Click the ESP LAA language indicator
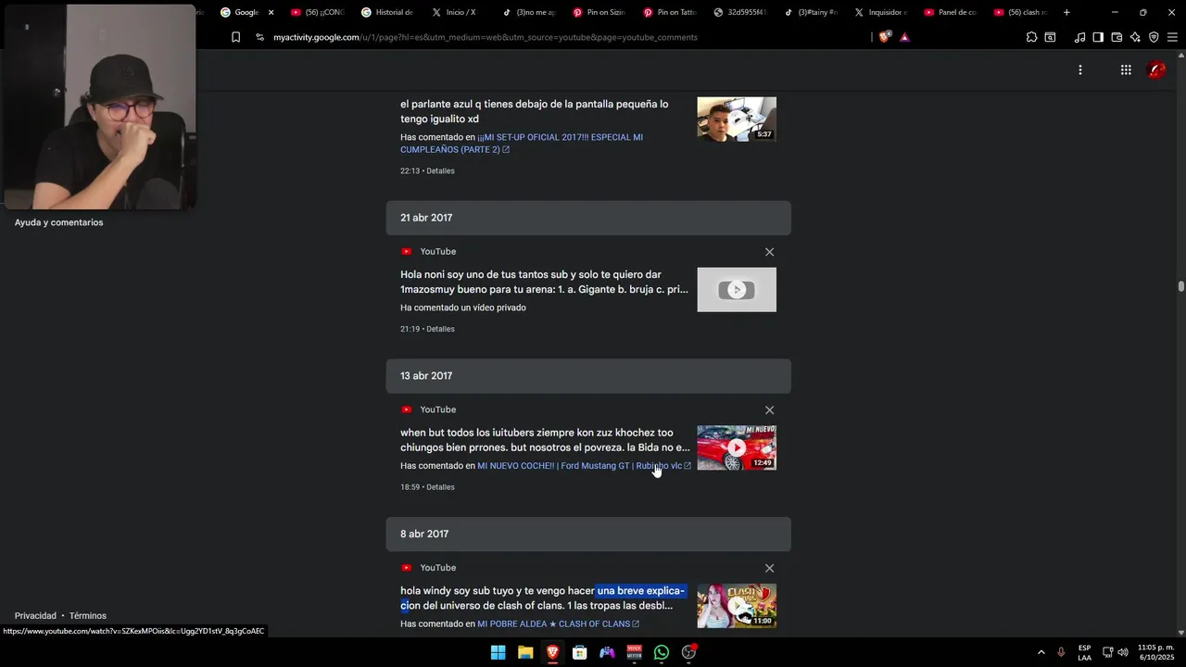This screenshot has width=1186, height=667. [1084, 652]
